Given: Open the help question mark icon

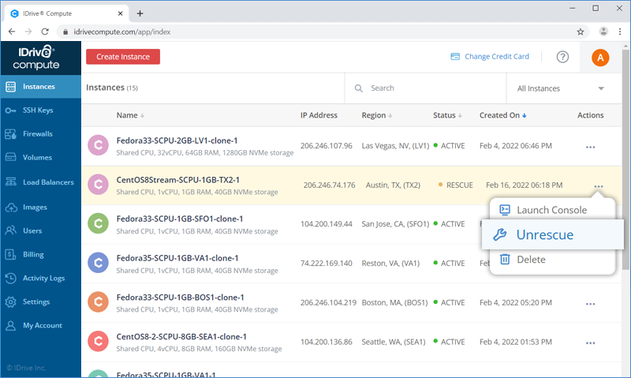Looking at the screenshot, I should coord(562,57).
